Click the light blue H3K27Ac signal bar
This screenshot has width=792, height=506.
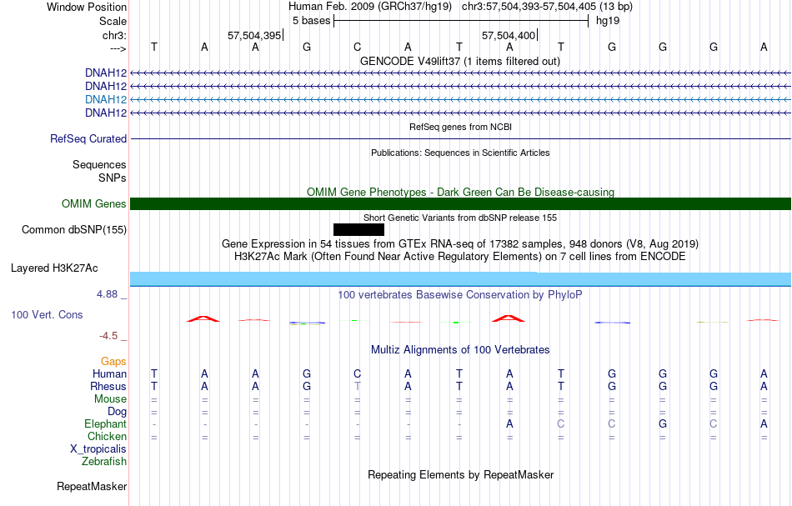click(460, 279)
